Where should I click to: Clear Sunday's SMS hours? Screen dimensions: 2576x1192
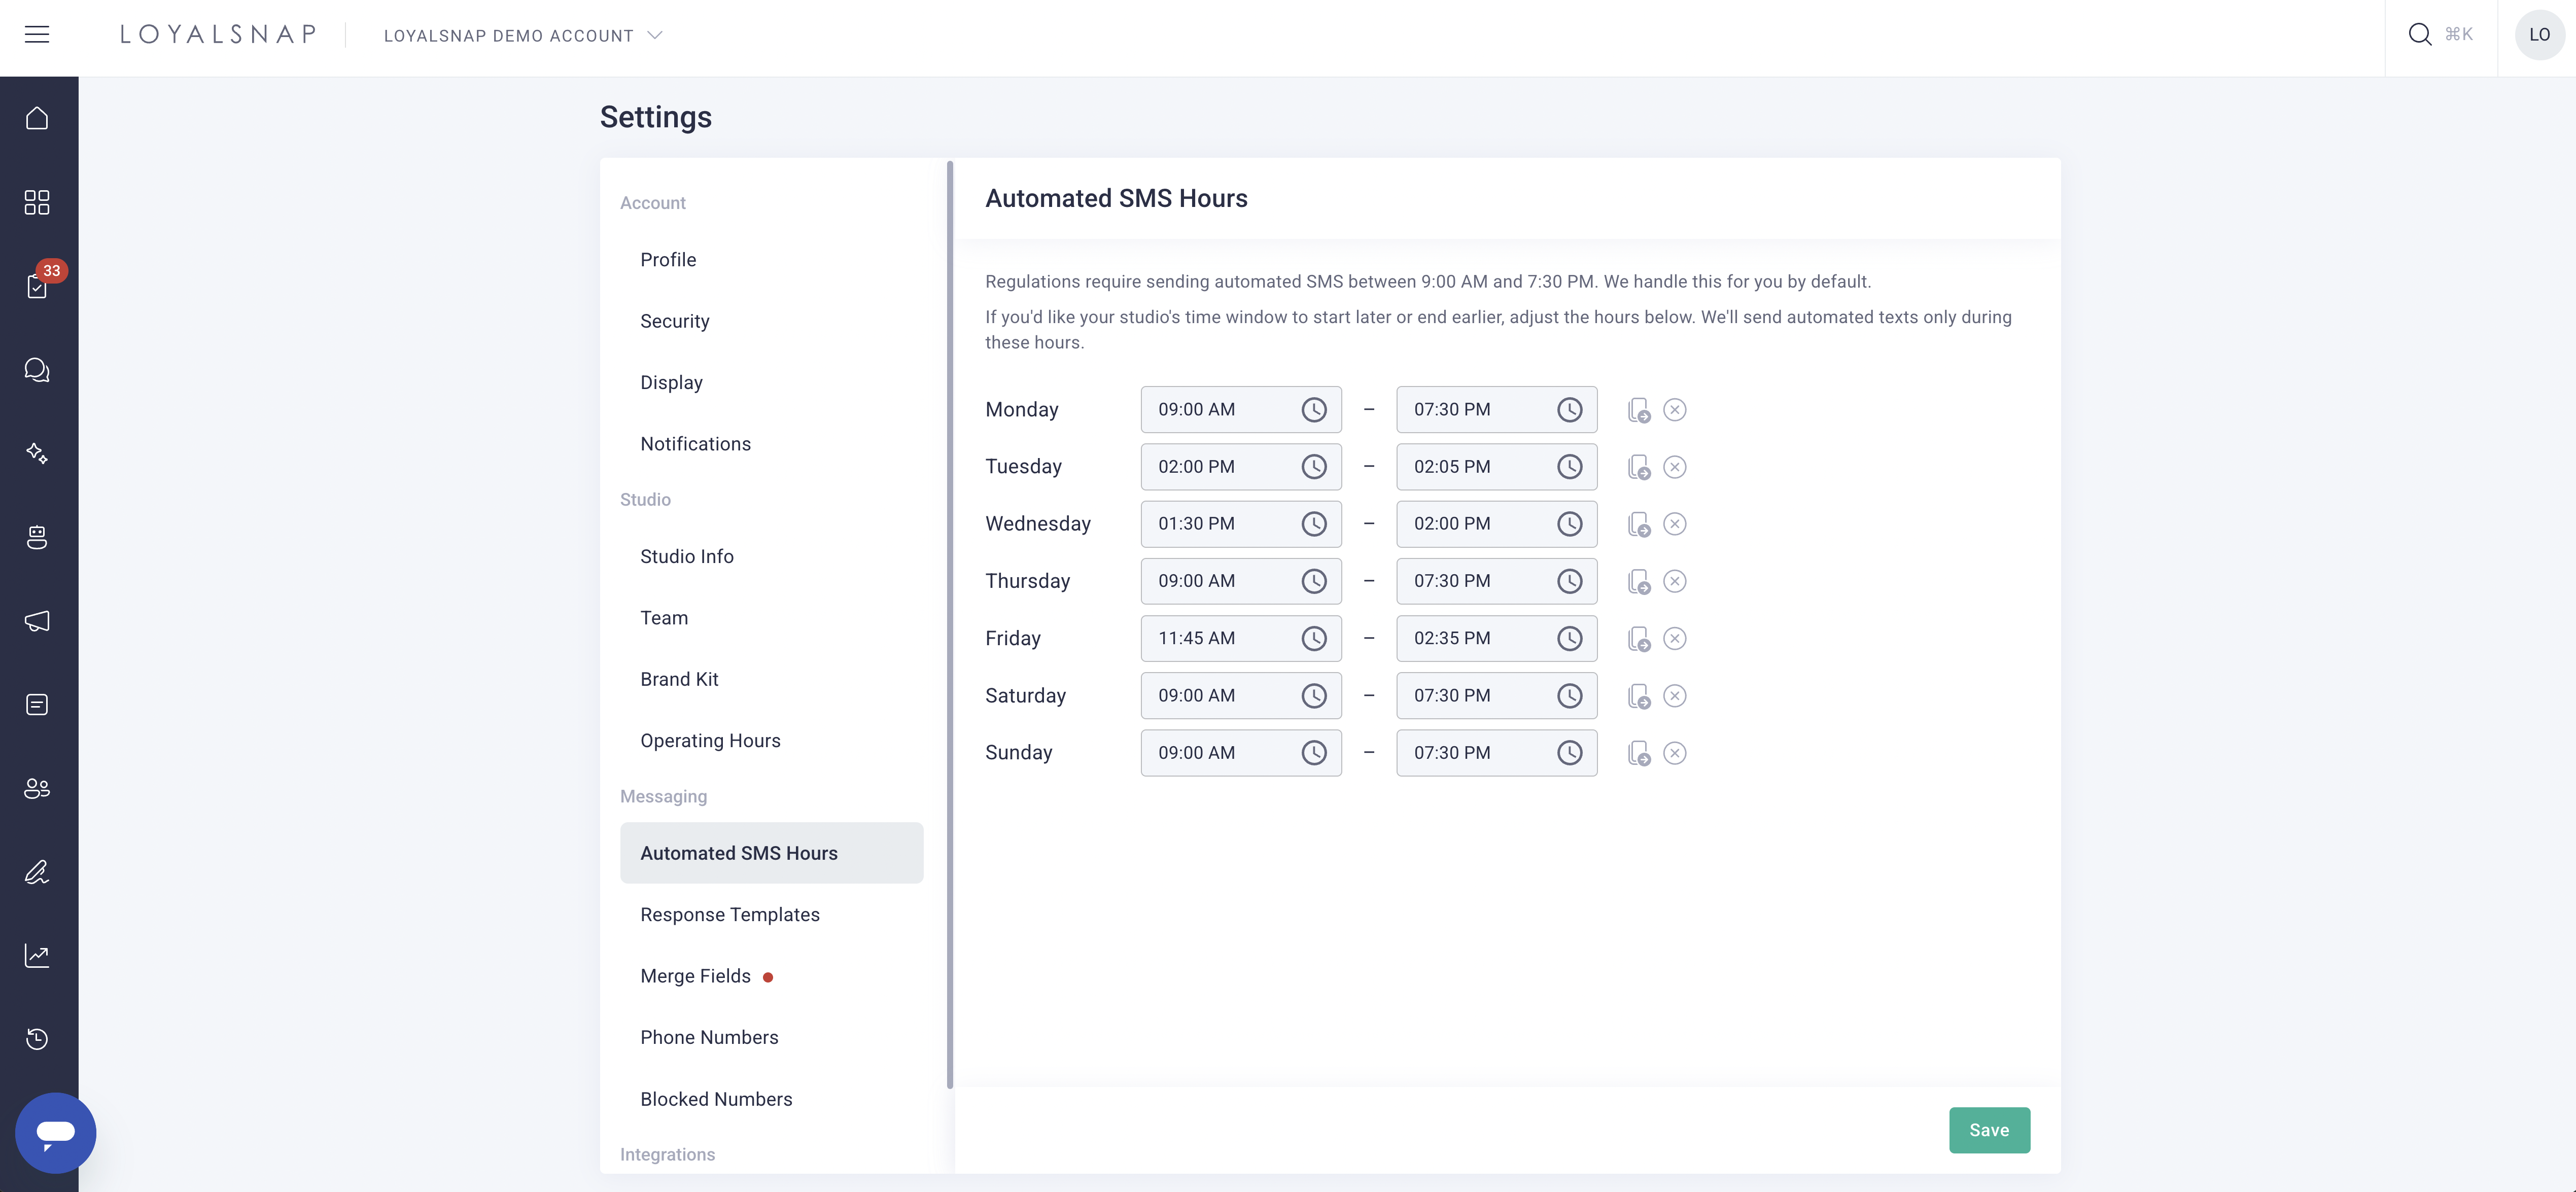point(1675,753)
